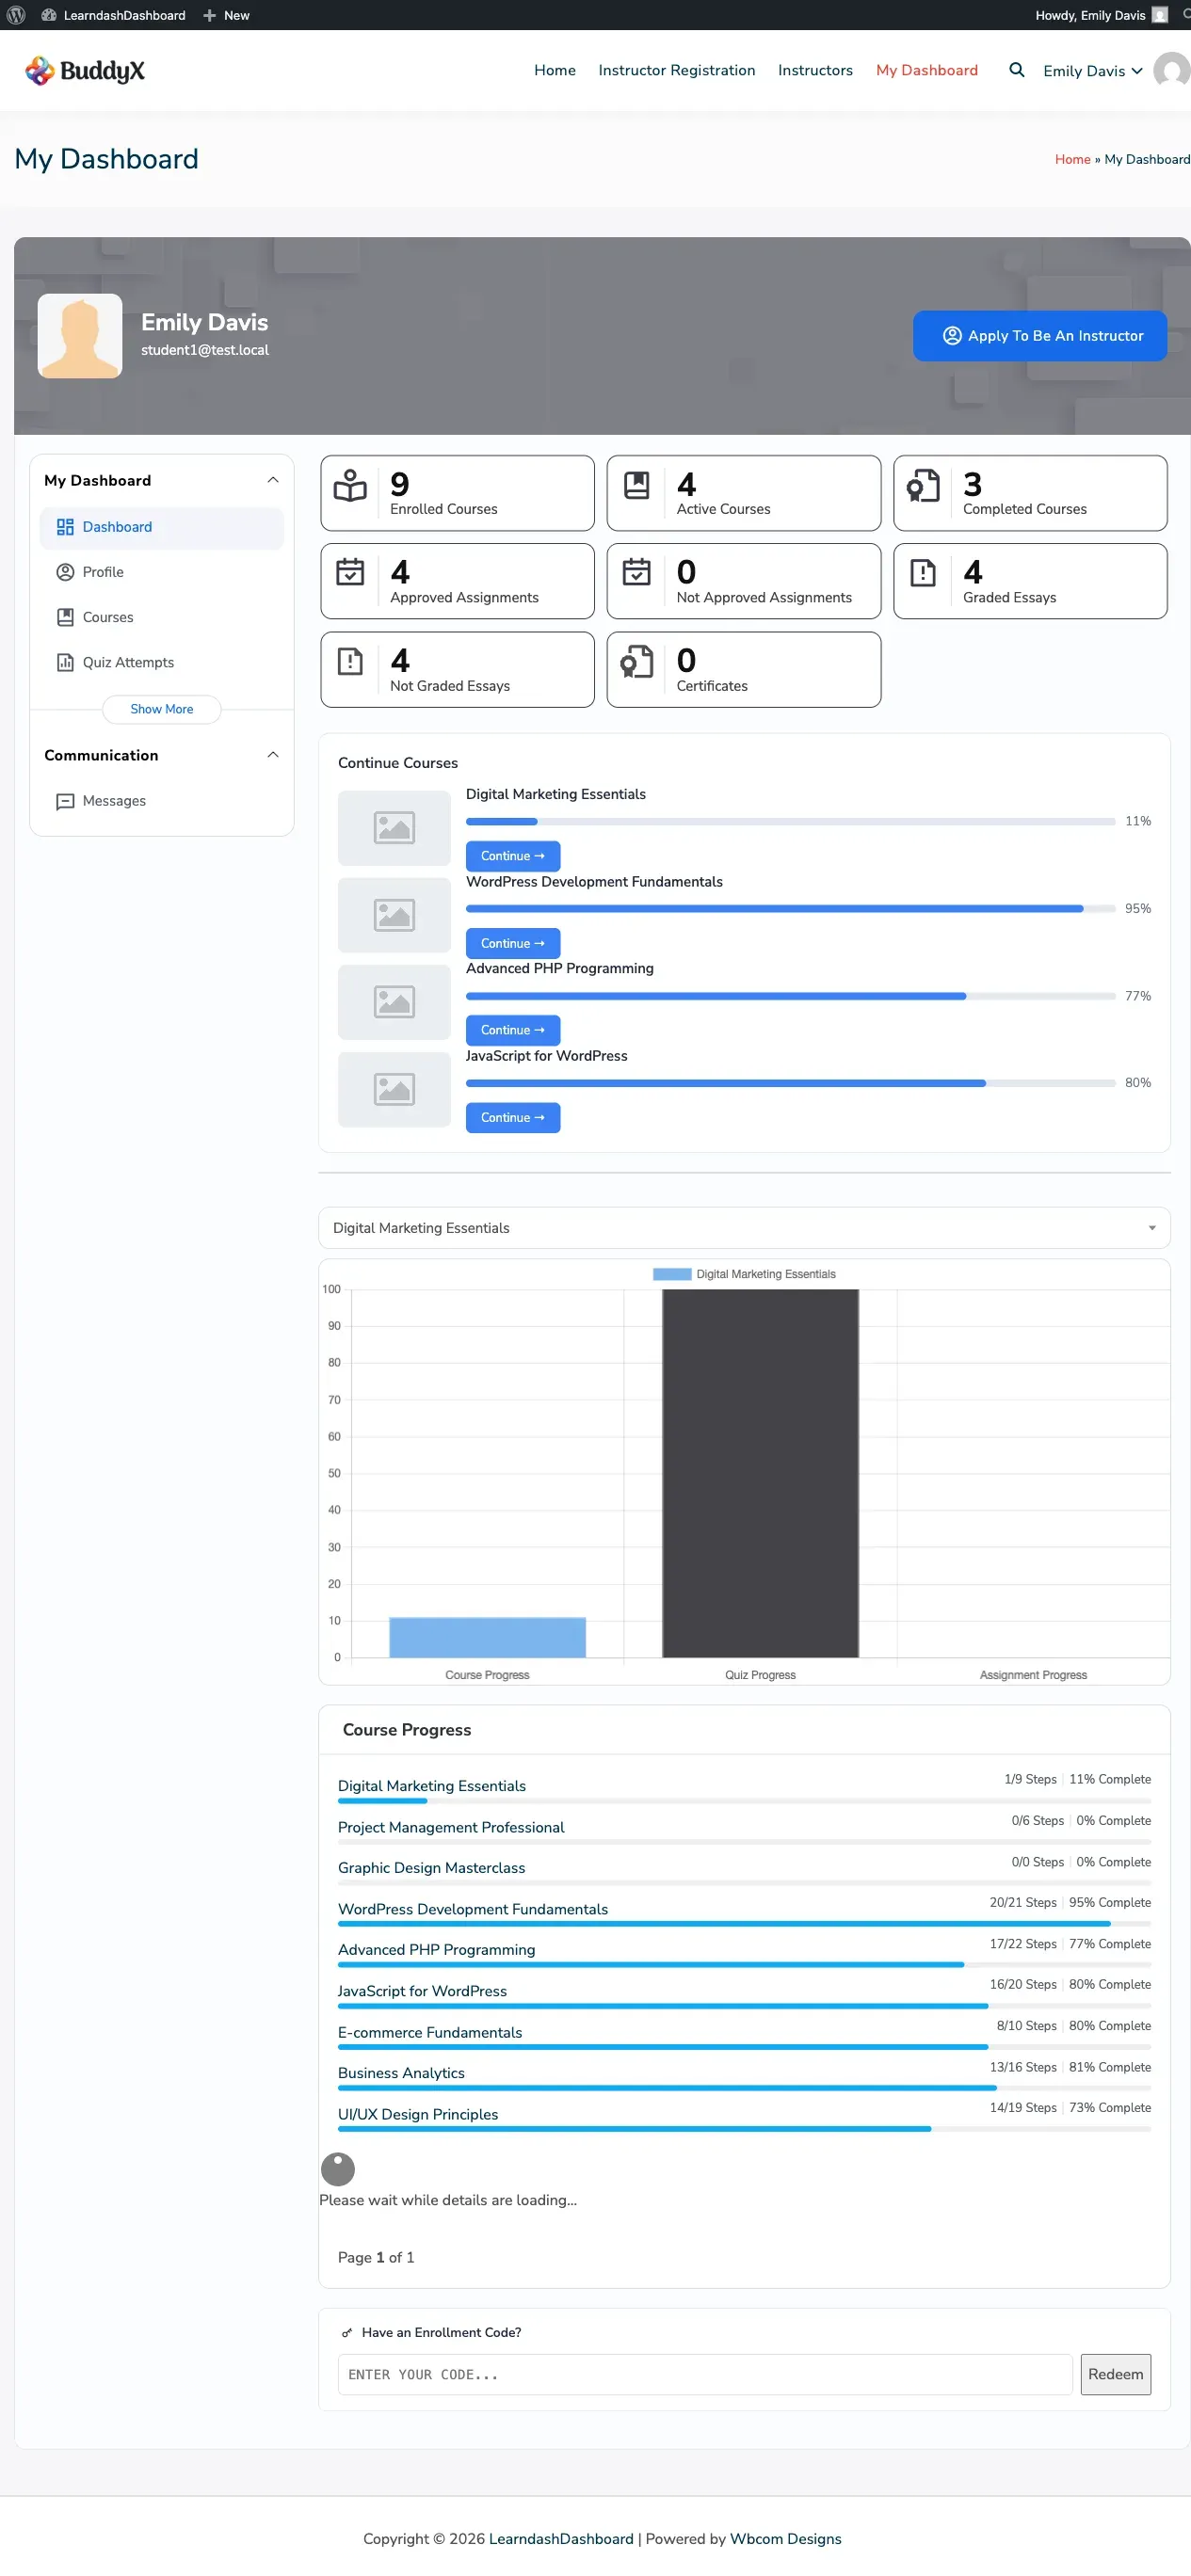This screenshot has width=1191, height=2576.
Task: Click the Quiz Progress dark chart bar
Action: (760, 1473)
